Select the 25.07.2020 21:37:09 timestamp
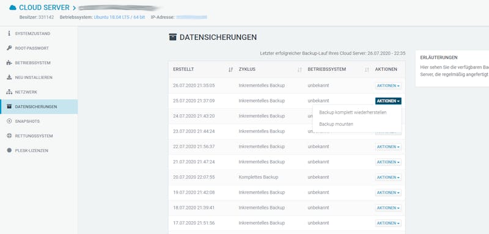Viewport: 489px width, 234px height. 194,101
